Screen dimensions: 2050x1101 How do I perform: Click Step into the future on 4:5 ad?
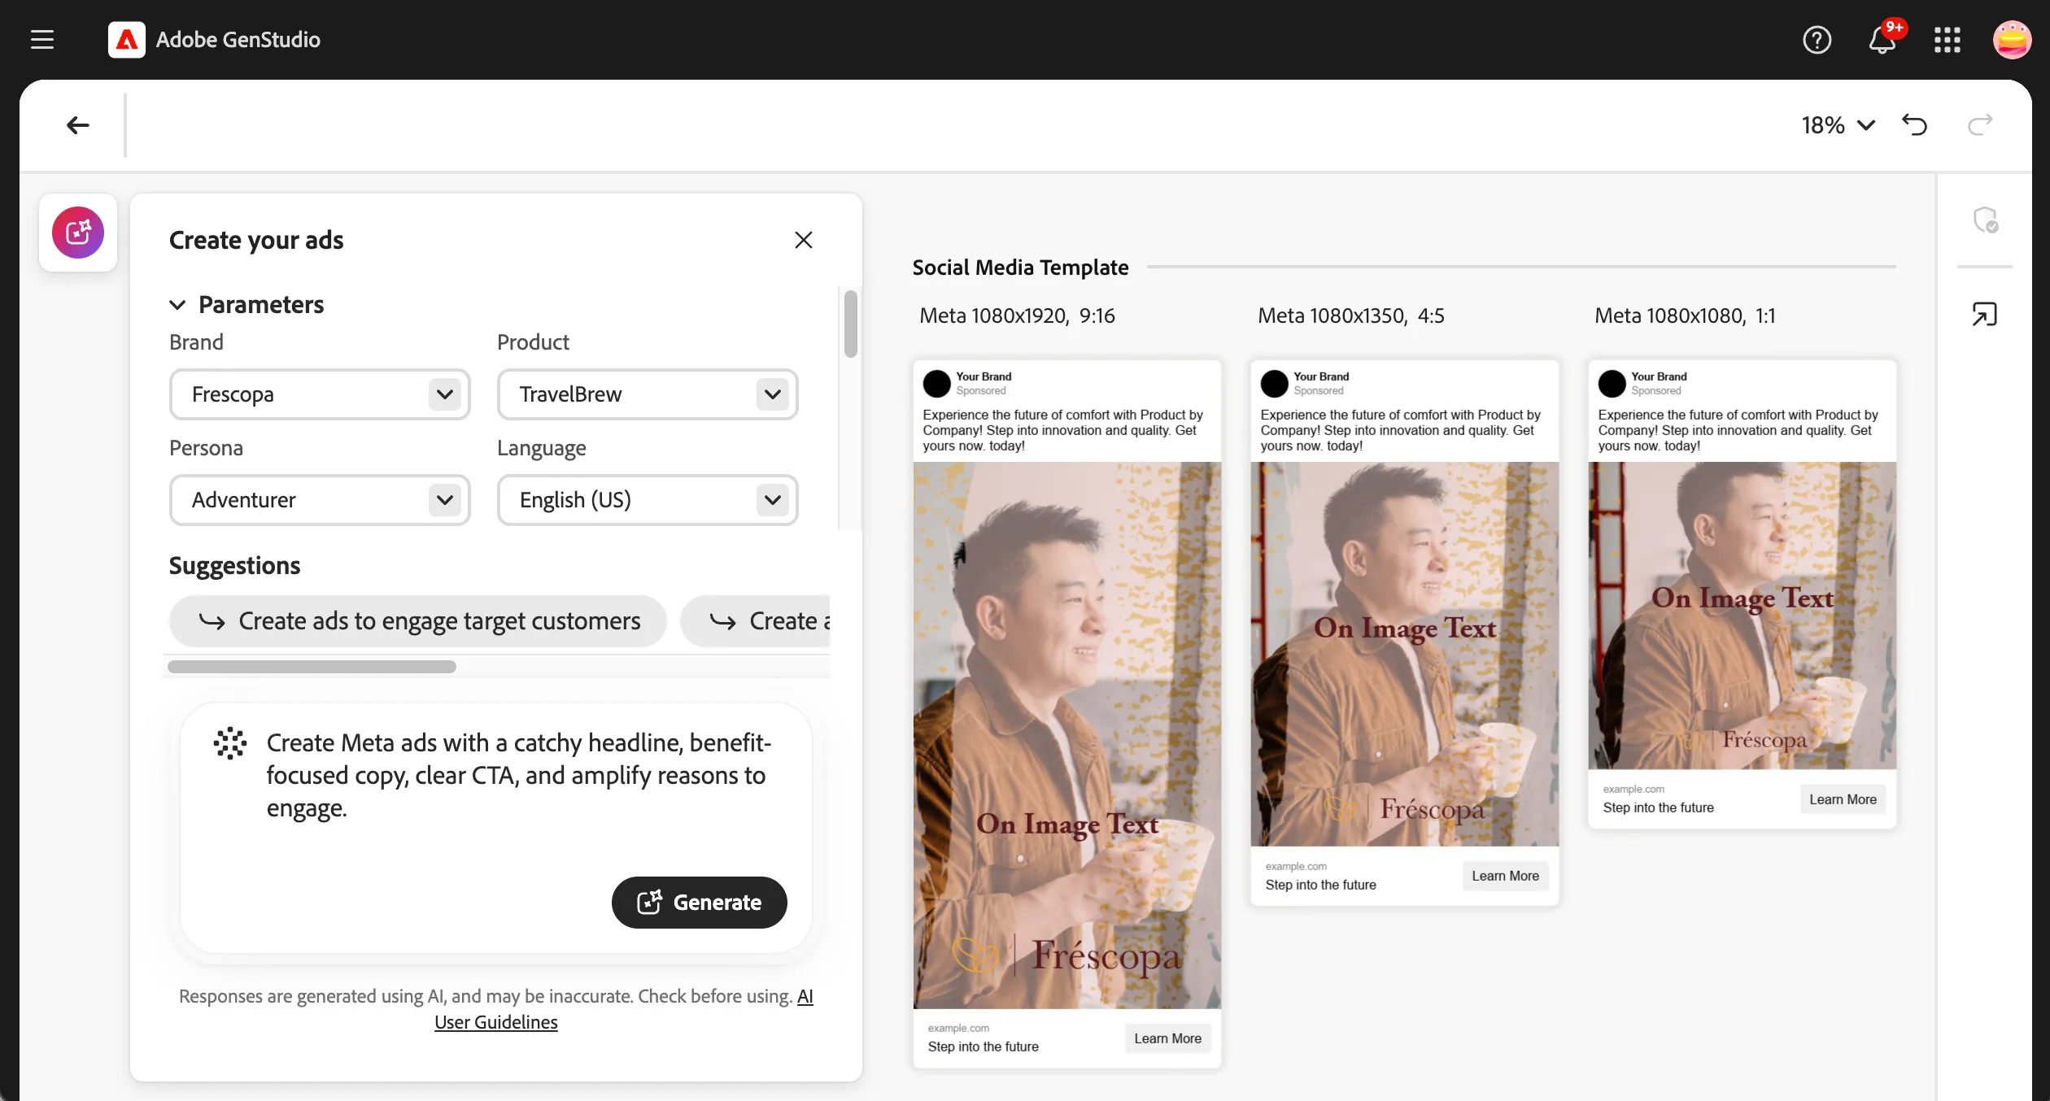pyautogui.click(x=1321, y=885)
